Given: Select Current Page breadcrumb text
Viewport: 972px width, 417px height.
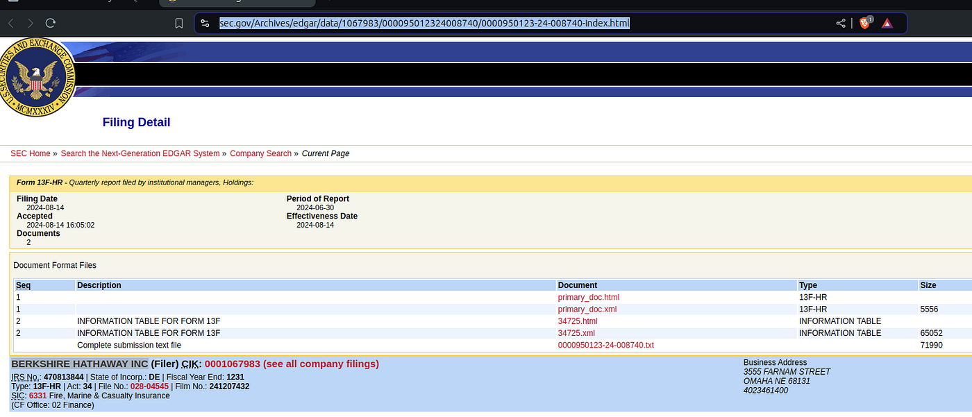Looking at the screenshot, I should pos(326,153).
